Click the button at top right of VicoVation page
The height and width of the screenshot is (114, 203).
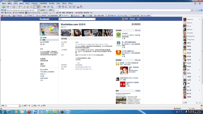[x=136, y=24]
